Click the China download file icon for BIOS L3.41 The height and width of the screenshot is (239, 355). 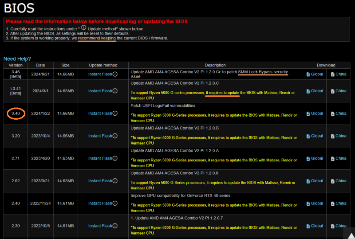(332, 91)
